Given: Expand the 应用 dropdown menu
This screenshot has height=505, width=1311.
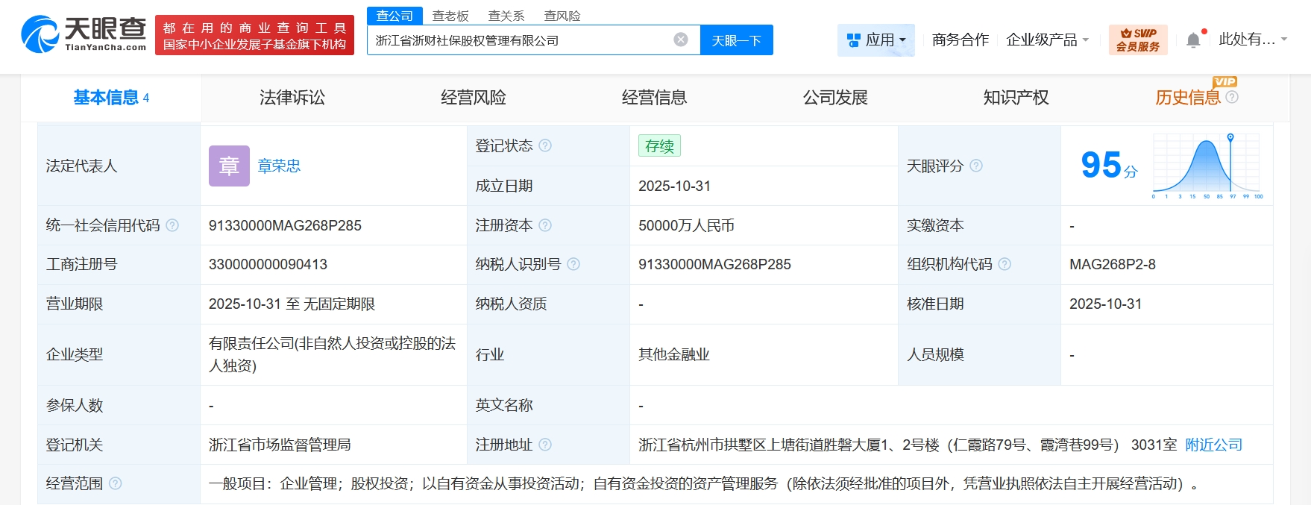Looking at the screenshot, I should pos(877,40).
